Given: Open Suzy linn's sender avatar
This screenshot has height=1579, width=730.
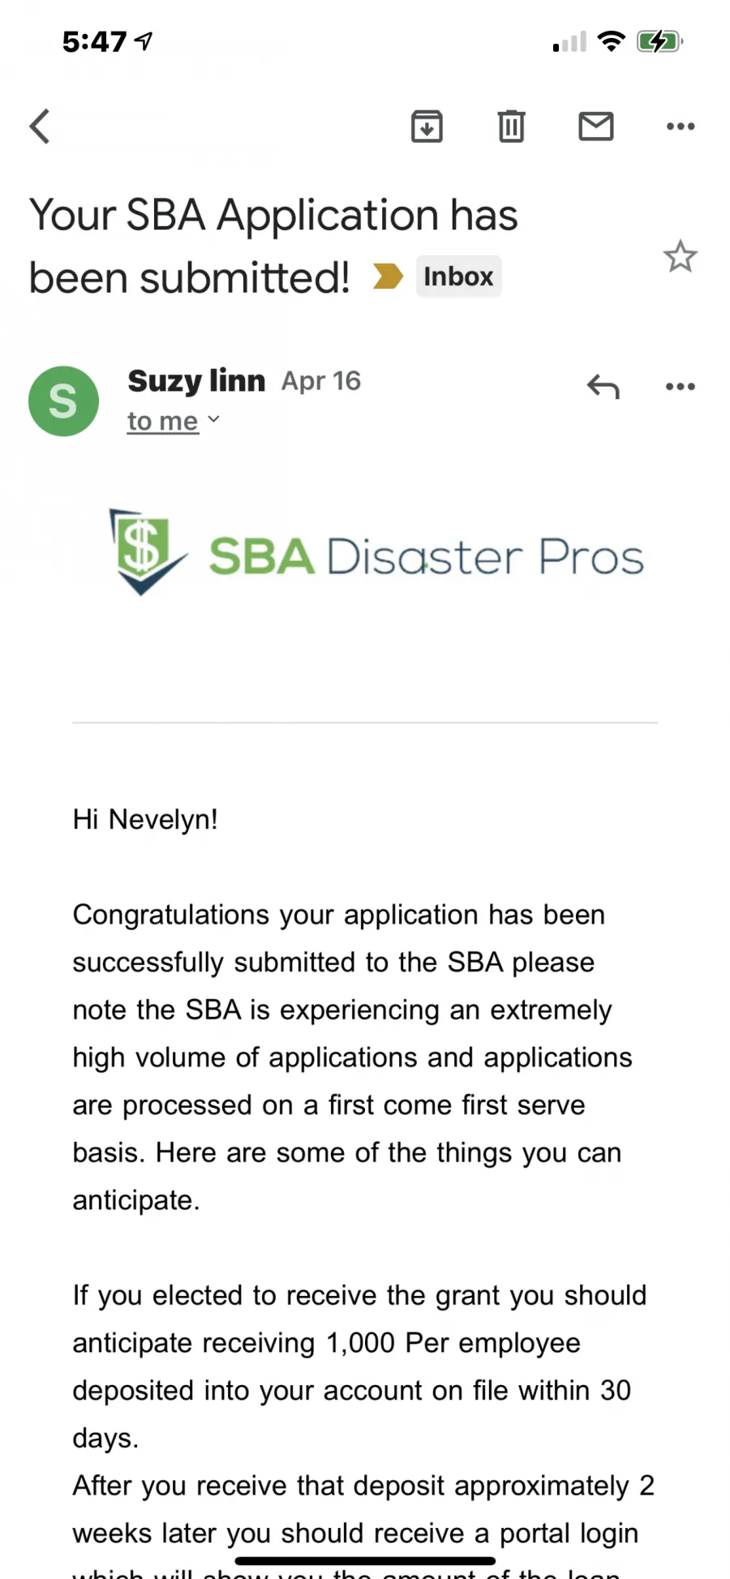Looking at the screenshot, I should (x=63, y=401).
